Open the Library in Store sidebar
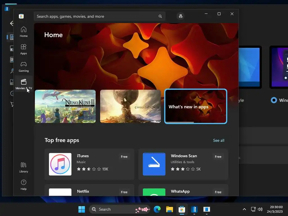This screenshot has width=288, height=216. pyautogui.click(x=24, y=168)
